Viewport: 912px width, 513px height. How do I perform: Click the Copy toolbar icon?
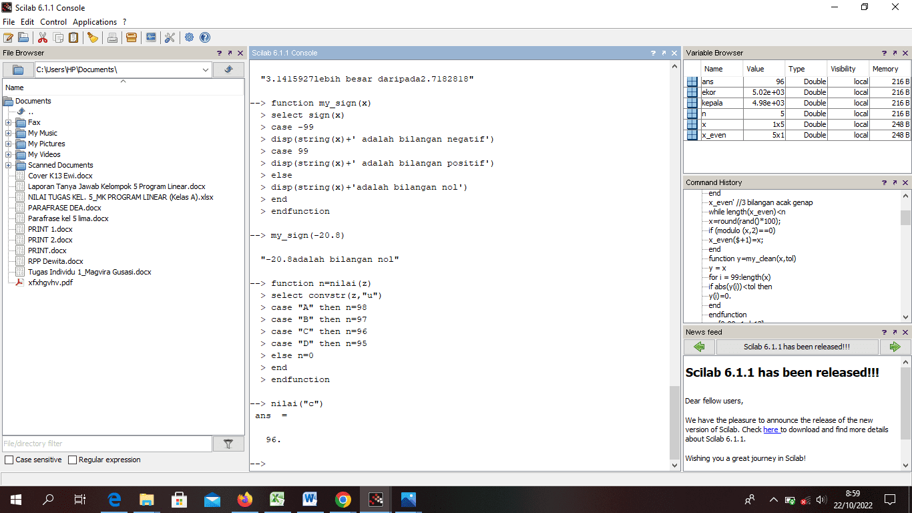tap(59, 37)
